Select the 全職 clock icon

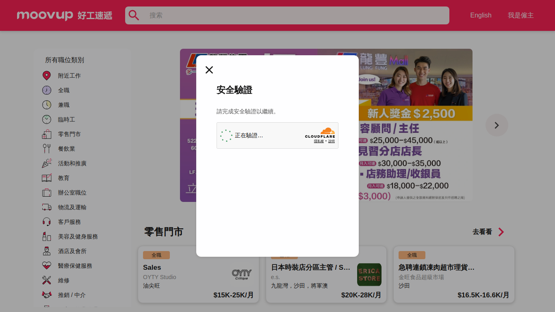[x=47, y=90]
